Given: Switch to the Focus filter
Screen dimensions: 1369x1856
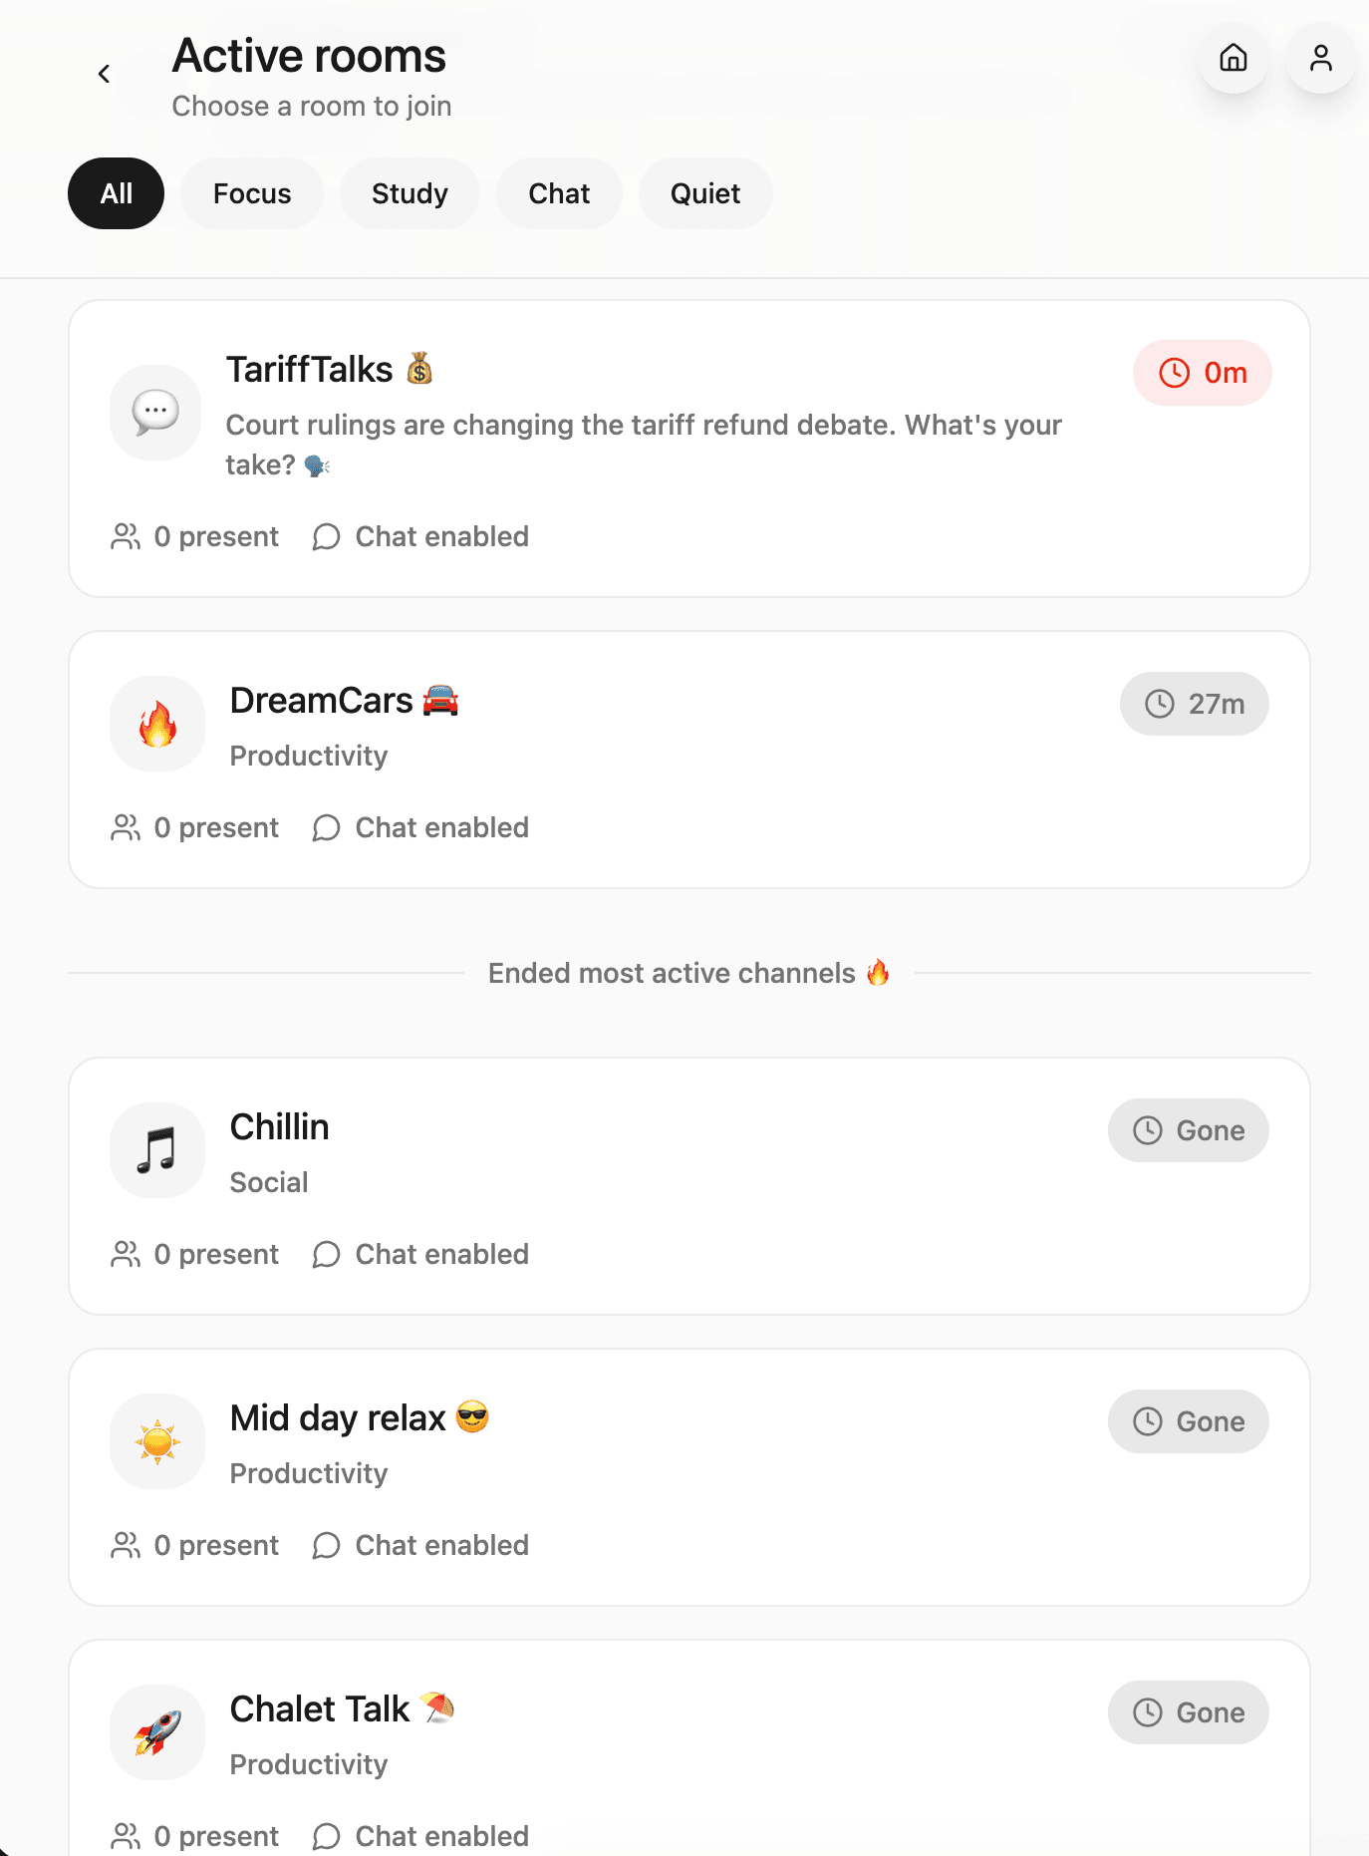Looking at the screenshot, I should coord(251,193).
